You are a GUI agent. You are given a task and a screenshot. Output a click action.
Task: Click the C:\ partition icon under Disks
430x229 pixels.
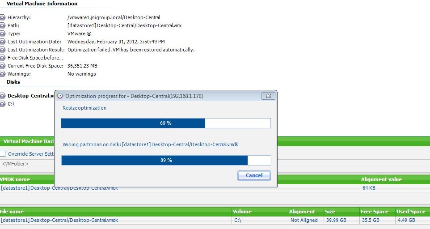[3, 104]
